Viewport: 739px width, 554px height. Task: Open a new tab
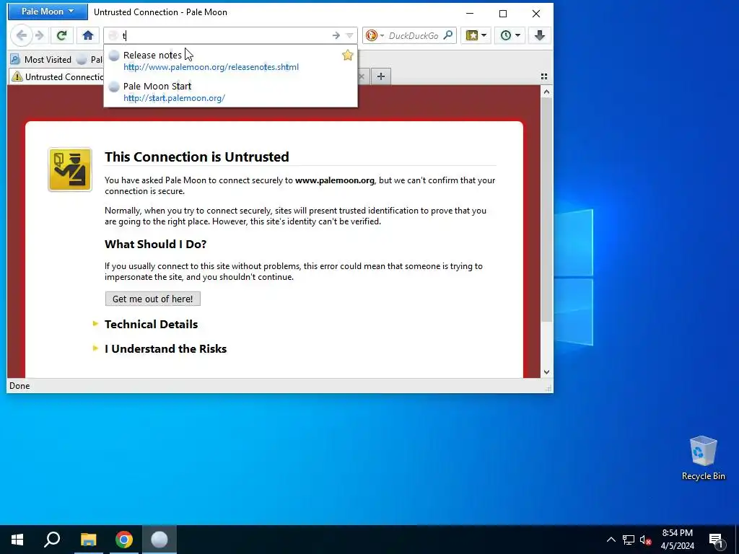(381, 76)
